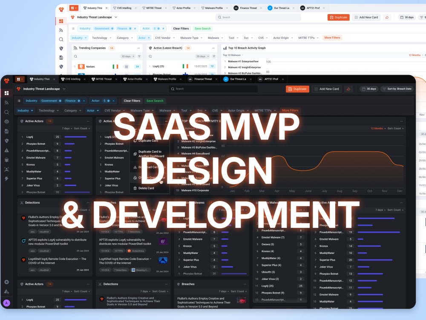
Task: Focus the Search field in light window
Action: [x=258, y=17]
